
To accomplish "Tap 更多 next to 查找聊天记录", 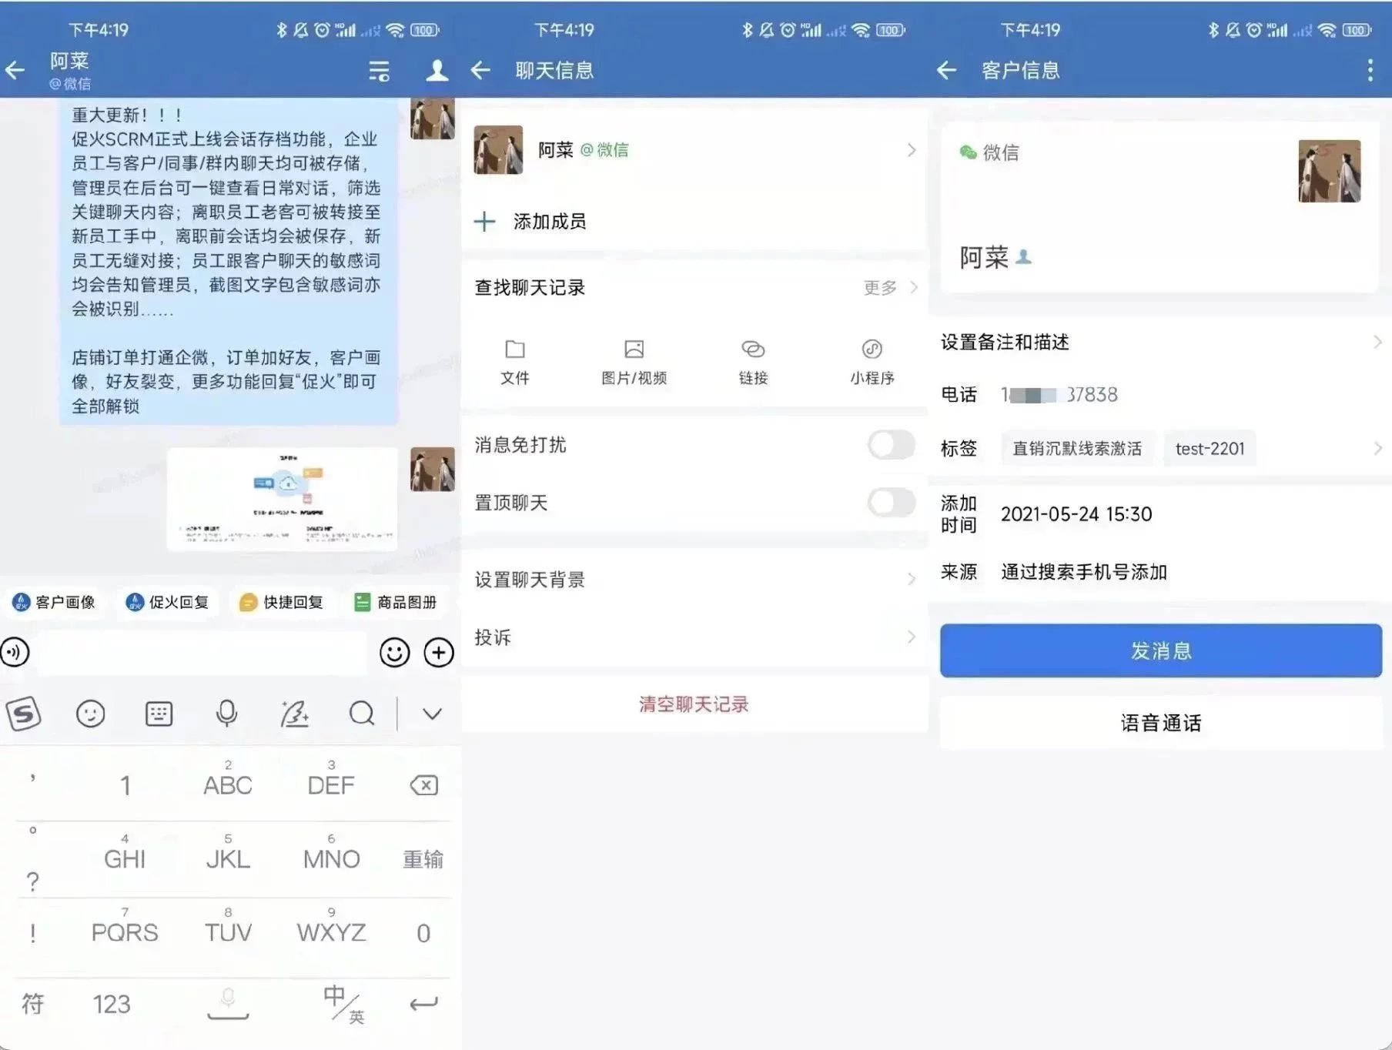I will (880, 288).
